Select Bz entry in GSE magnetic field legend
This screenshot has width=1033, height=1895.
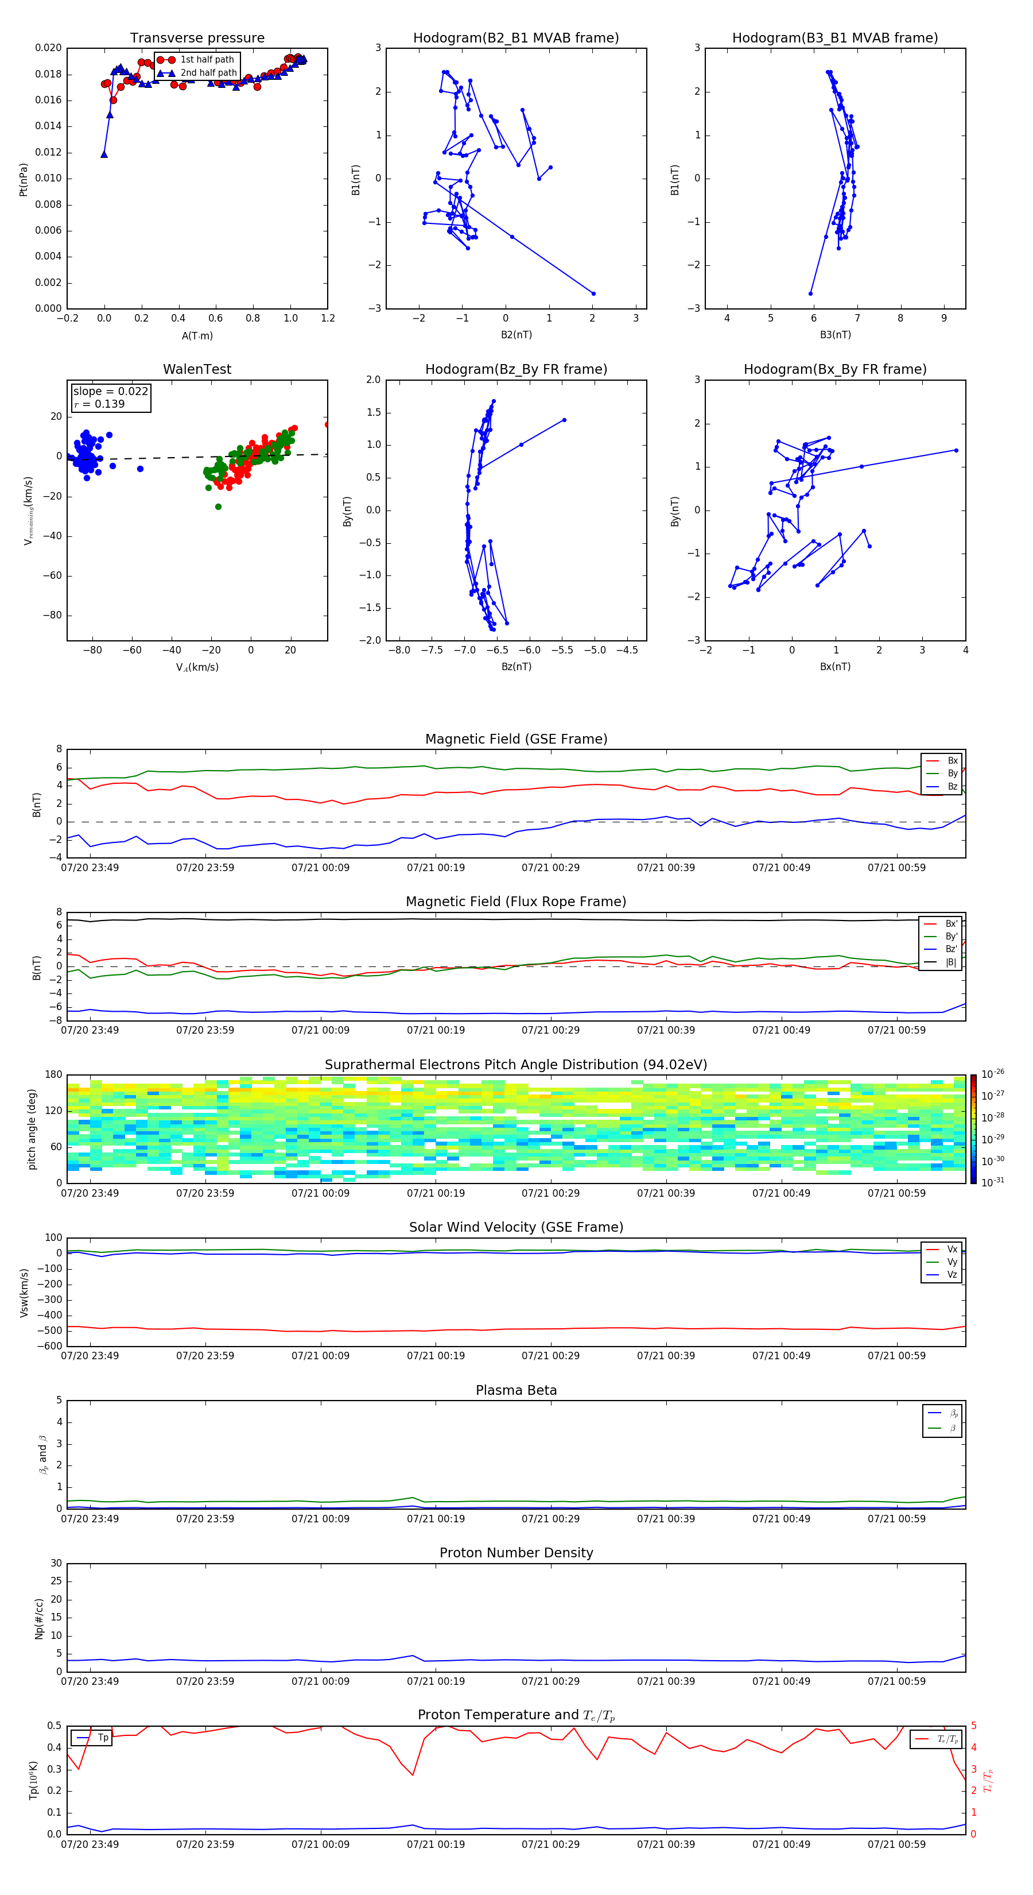click(x=942, y=786)
